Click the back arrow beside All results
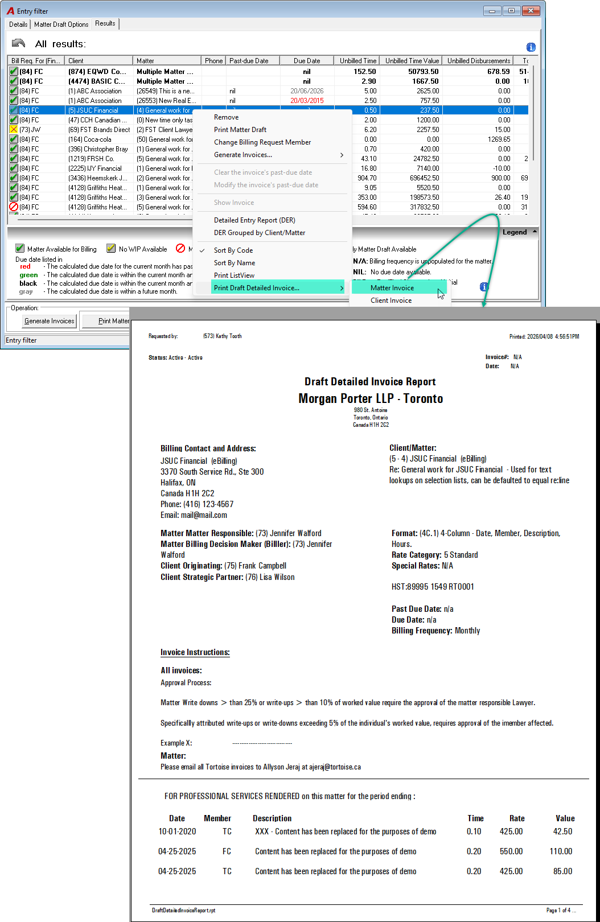This screenshot has width=600, height=922. click(18, 43)
